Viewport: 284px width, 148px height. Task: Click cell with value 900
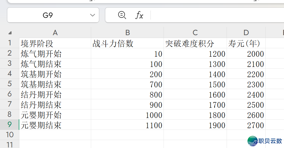click(x=127, y=104)
